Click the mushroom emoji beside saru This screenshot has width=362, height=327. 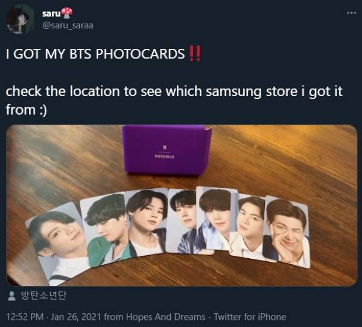(67, 13)
